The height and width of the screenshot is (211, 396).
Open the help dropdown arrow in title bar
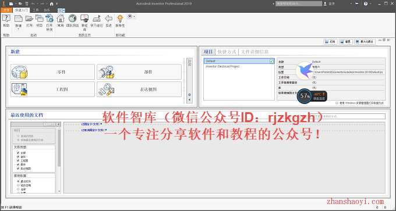[x=370, y=4]
